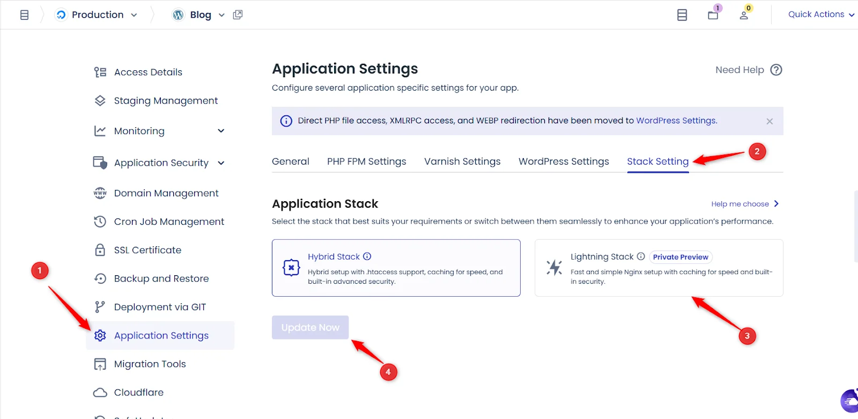Screen dimensions: 858x419
Task: Click the Application Settings gear icon
Action: pos(100,335)
